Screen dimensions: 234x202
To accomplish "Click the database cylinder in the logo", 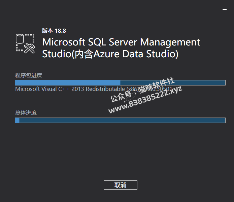I will click(x=20, y=38).
